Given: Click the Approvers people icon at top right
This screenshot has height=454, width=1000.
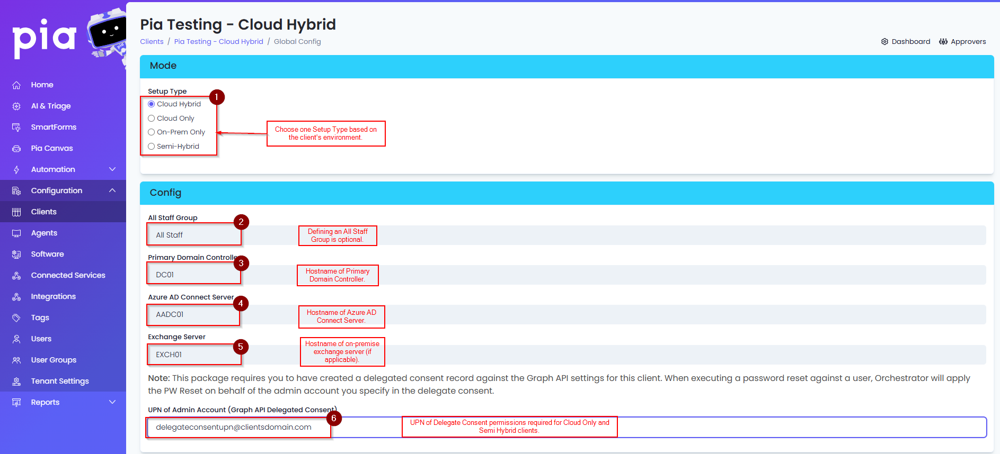Looking at the screenshot, I should pyautogui.click(x=943, y=41).
